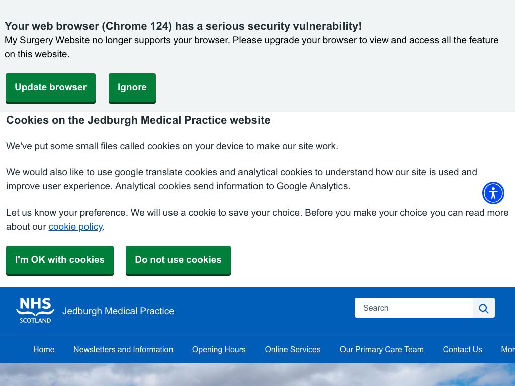Screen dimensions: 515x386
Task: Open Newsletters and Information menu
Action: click(x=123, y=350)
